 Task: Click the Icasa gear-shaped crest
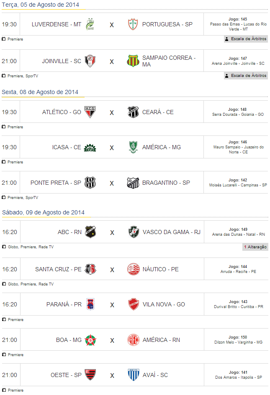(x=90, y=148)
